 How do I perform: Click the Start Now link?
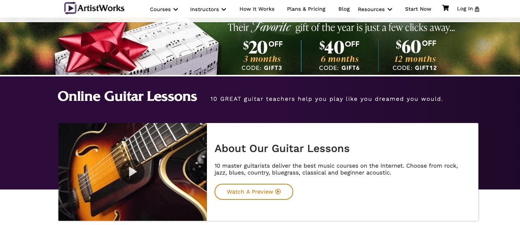[x=418, y=9]
